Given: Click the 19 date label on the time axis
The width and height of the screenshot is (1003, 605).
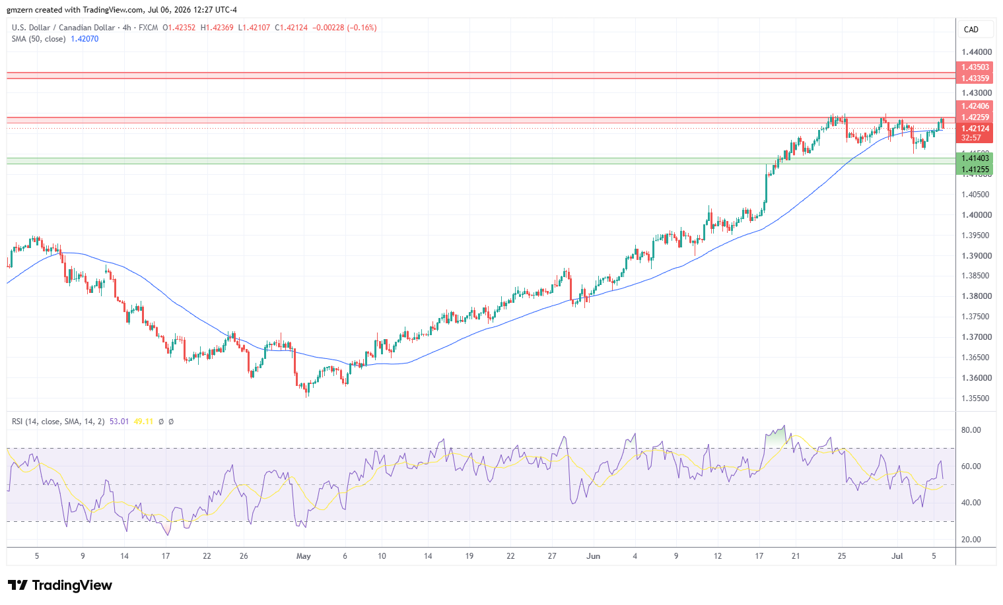Looking at the screenshot, I should [469, 556].
